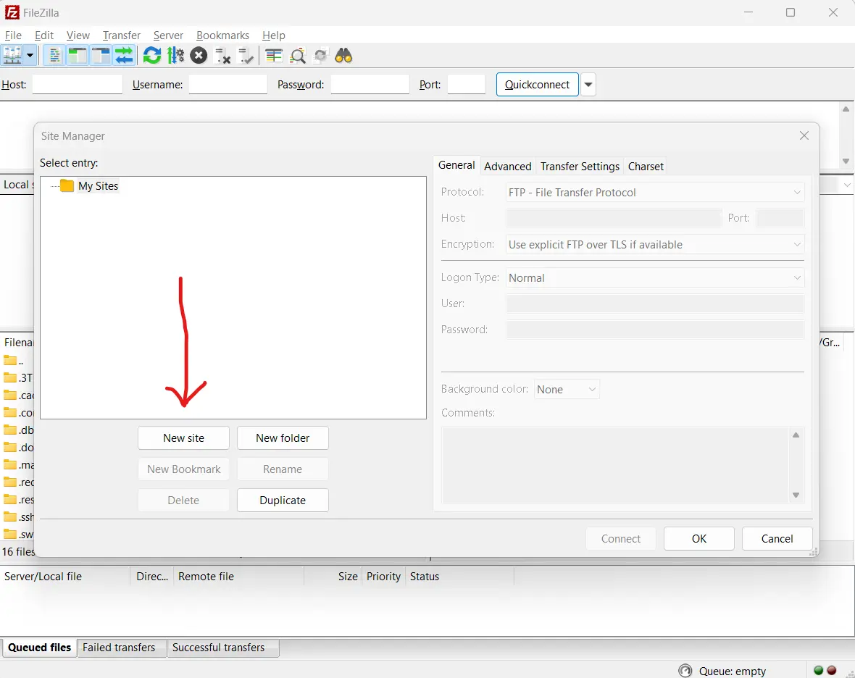Click inside the Comments text area
Image resolution: width=855 pixels, height=678 pixels.
point(615,465)
